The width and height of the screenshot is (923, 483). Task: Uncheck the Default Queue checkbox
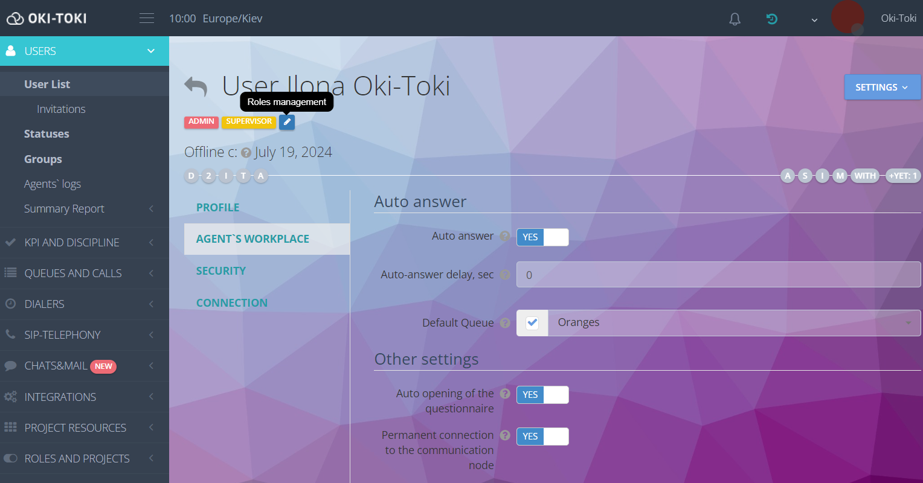(532, 323)
